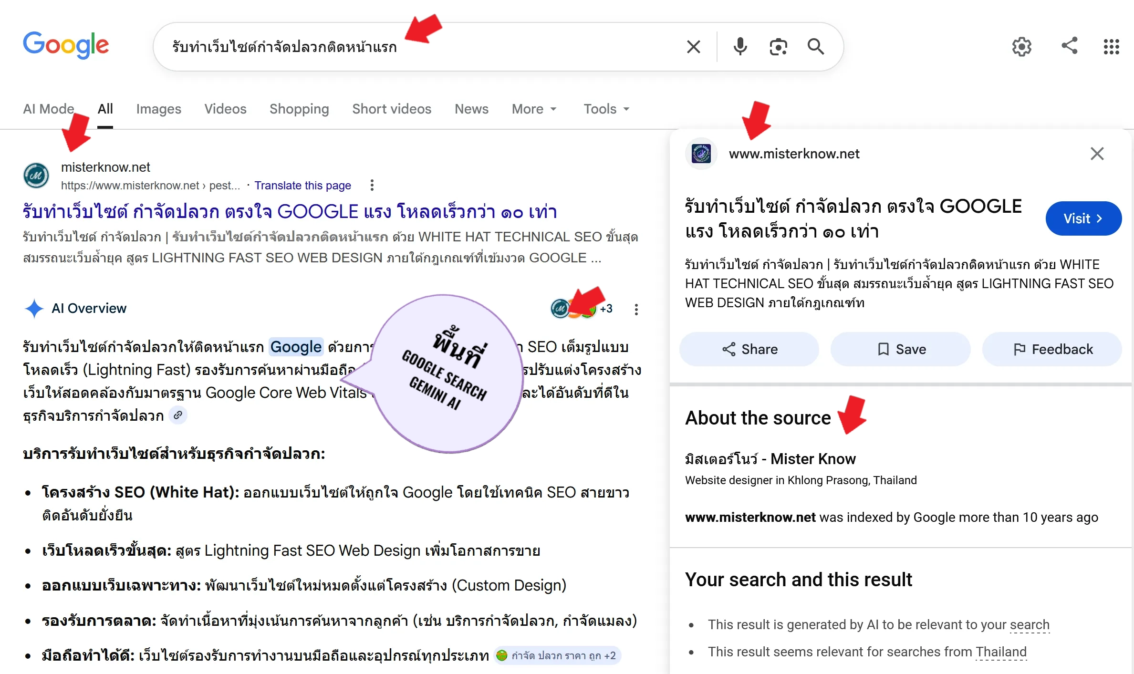This screenshot has width=1134, height=674.
Task: Open three-dot menu beside Translate this page
Action: coord(372,185)
